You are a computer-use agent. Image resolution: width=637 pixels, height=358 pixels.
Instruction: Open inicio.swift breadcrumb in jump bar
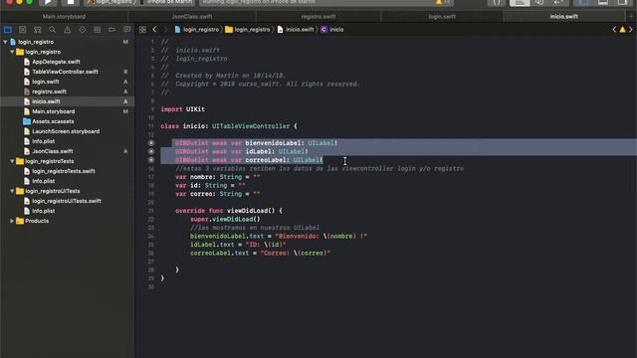[x=296, y=30]
